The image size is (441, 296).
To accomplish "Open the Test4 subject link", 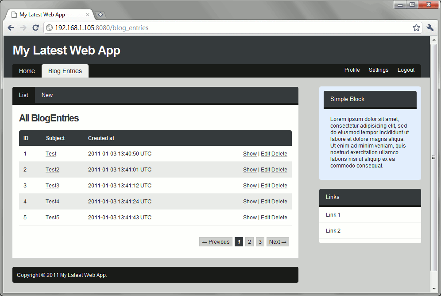I will [52, 202].
